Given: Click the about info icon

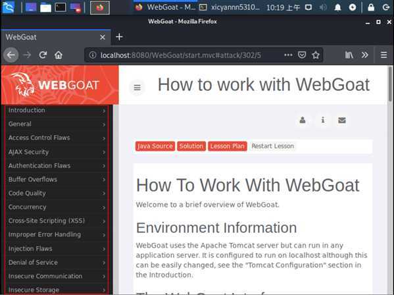Looking at the screenshot, I should tap(323, 120).
